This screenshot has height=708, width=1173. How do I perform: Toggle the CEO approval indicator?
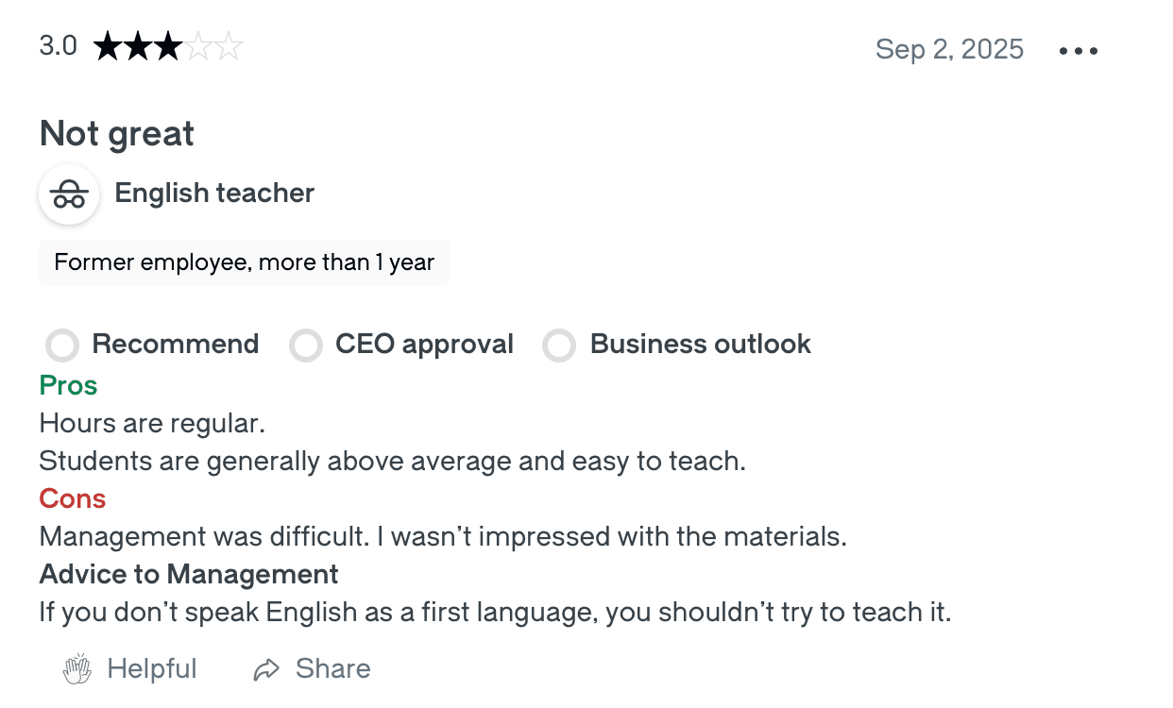(x=306, y=346)
